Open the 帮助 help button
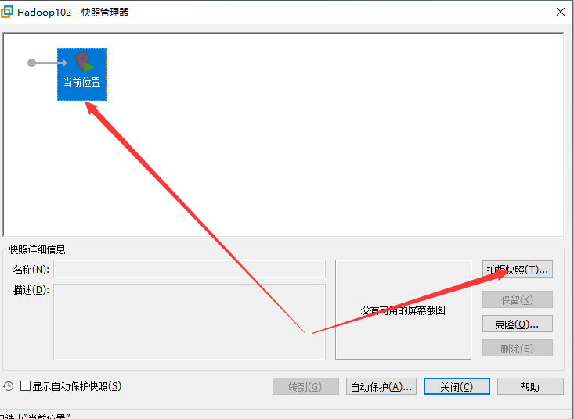 (529, 386)
